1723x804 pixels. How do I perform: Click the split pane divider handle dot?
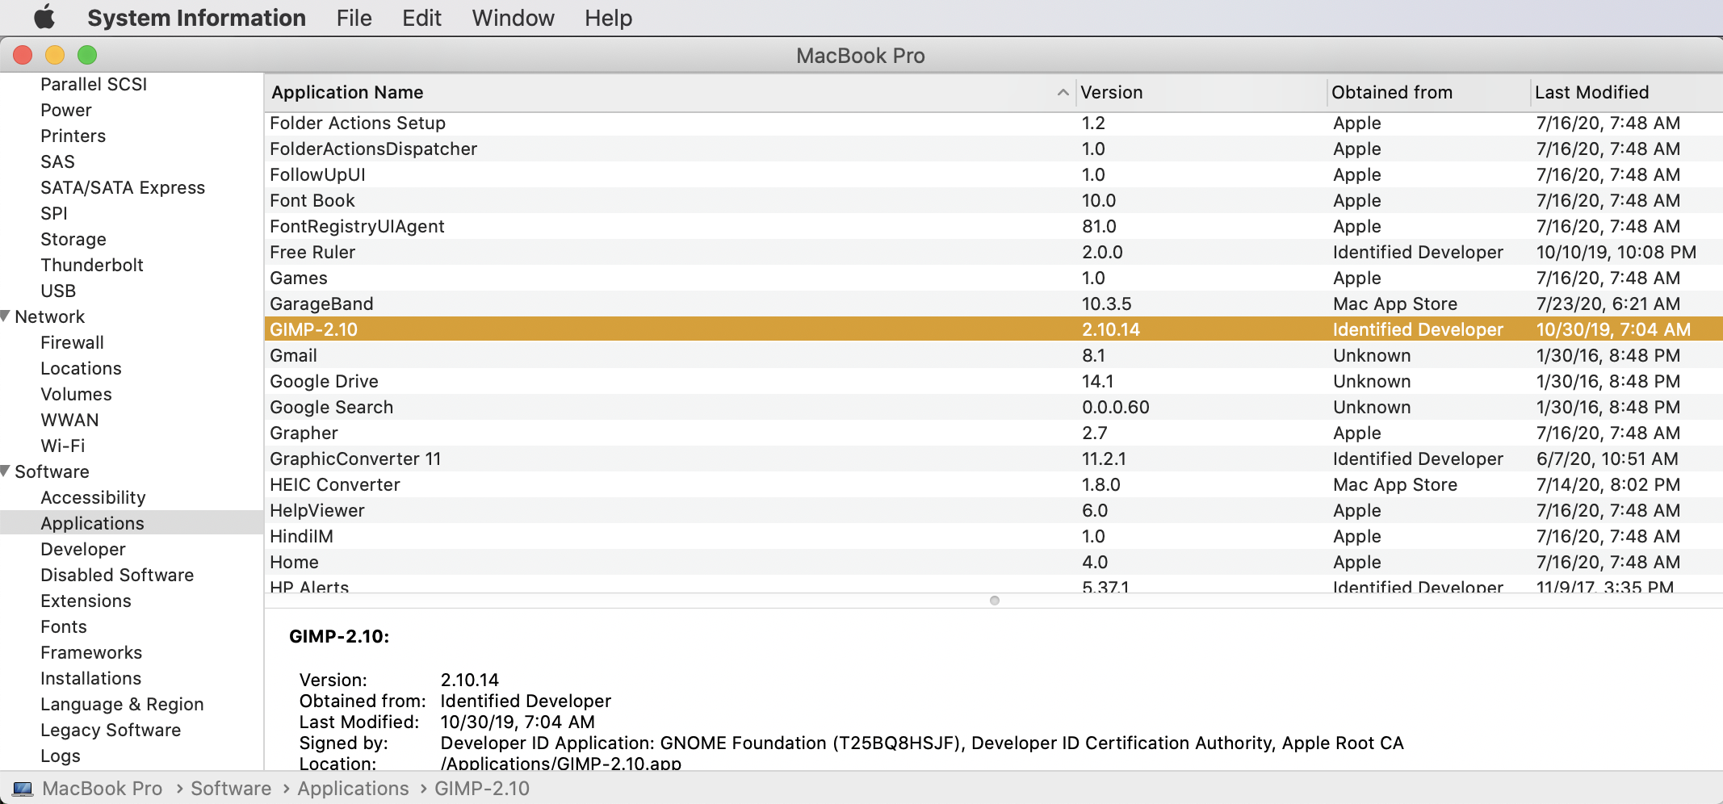(995, 601)
